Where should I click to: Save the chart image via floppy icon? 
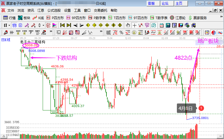click(x=181, y=26)
